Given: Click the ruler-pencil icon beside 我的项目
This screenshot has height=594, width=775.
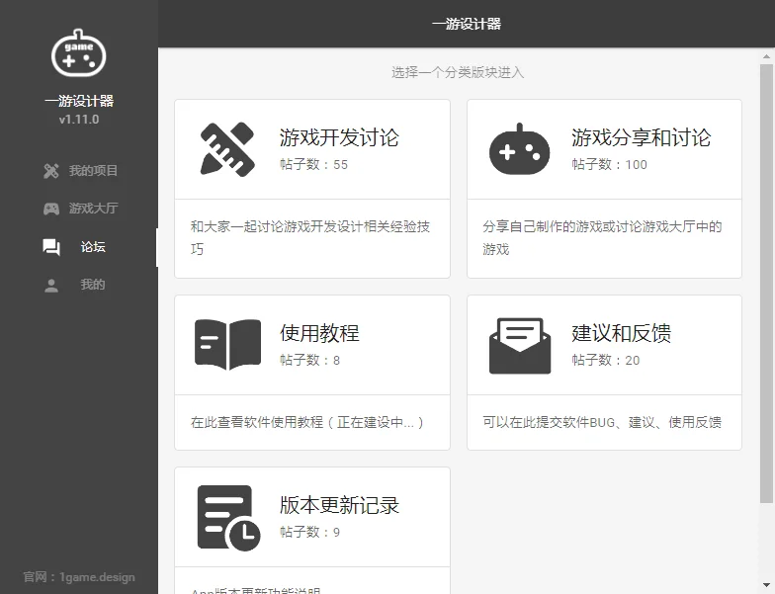Looking at the screenshot, I should (51, 171).
